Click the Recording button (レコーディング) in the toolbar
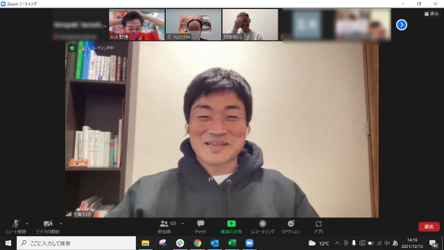Viewport: 444px width, 250px height. tap(262, 226)
